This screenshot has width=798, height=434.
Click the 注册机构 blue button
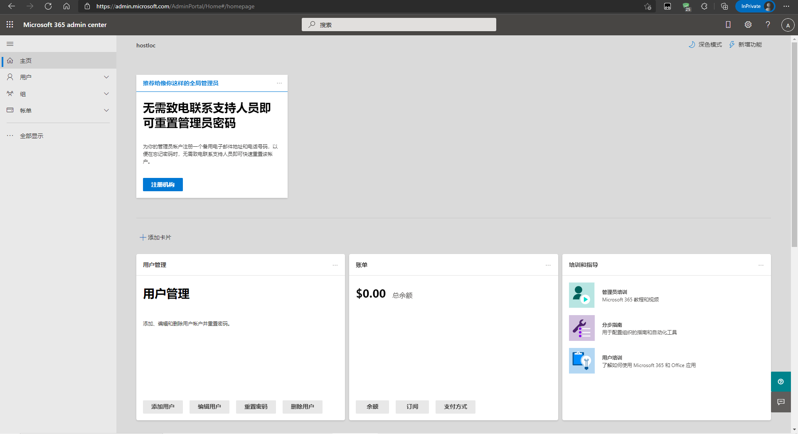(163, 185)
